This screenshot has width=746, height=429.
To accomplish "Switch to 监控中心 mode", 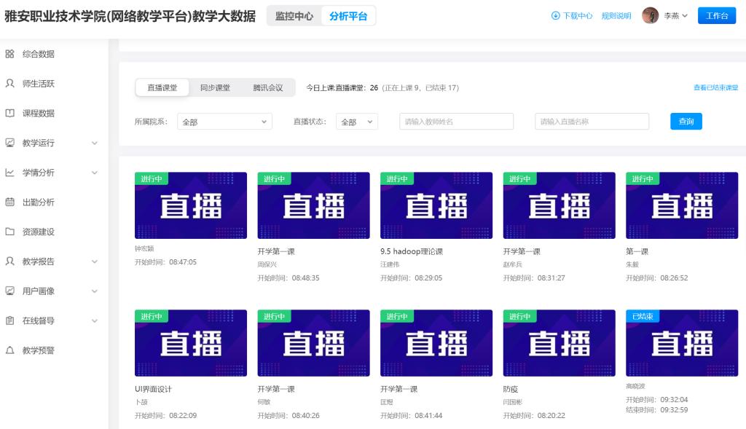I will point(294,16).
